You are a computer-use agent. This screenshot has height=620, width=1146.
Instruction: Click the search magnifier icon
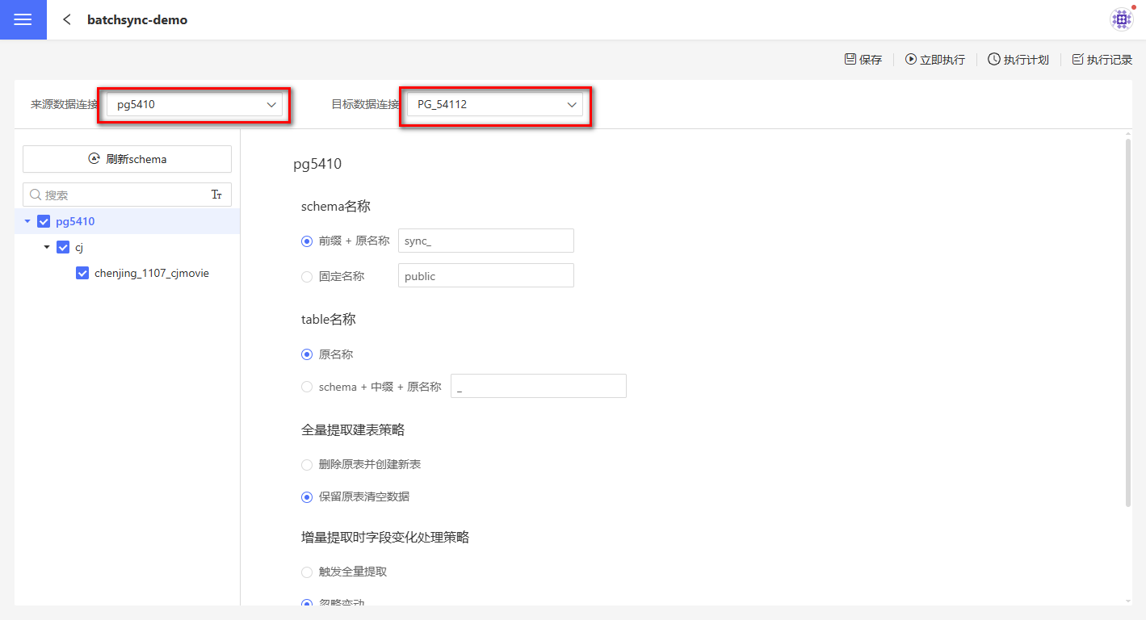[x=36, y=195]
